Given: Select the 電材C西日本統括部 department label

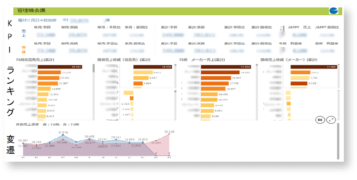Looking at the screenshot, I should pos(37,20).
